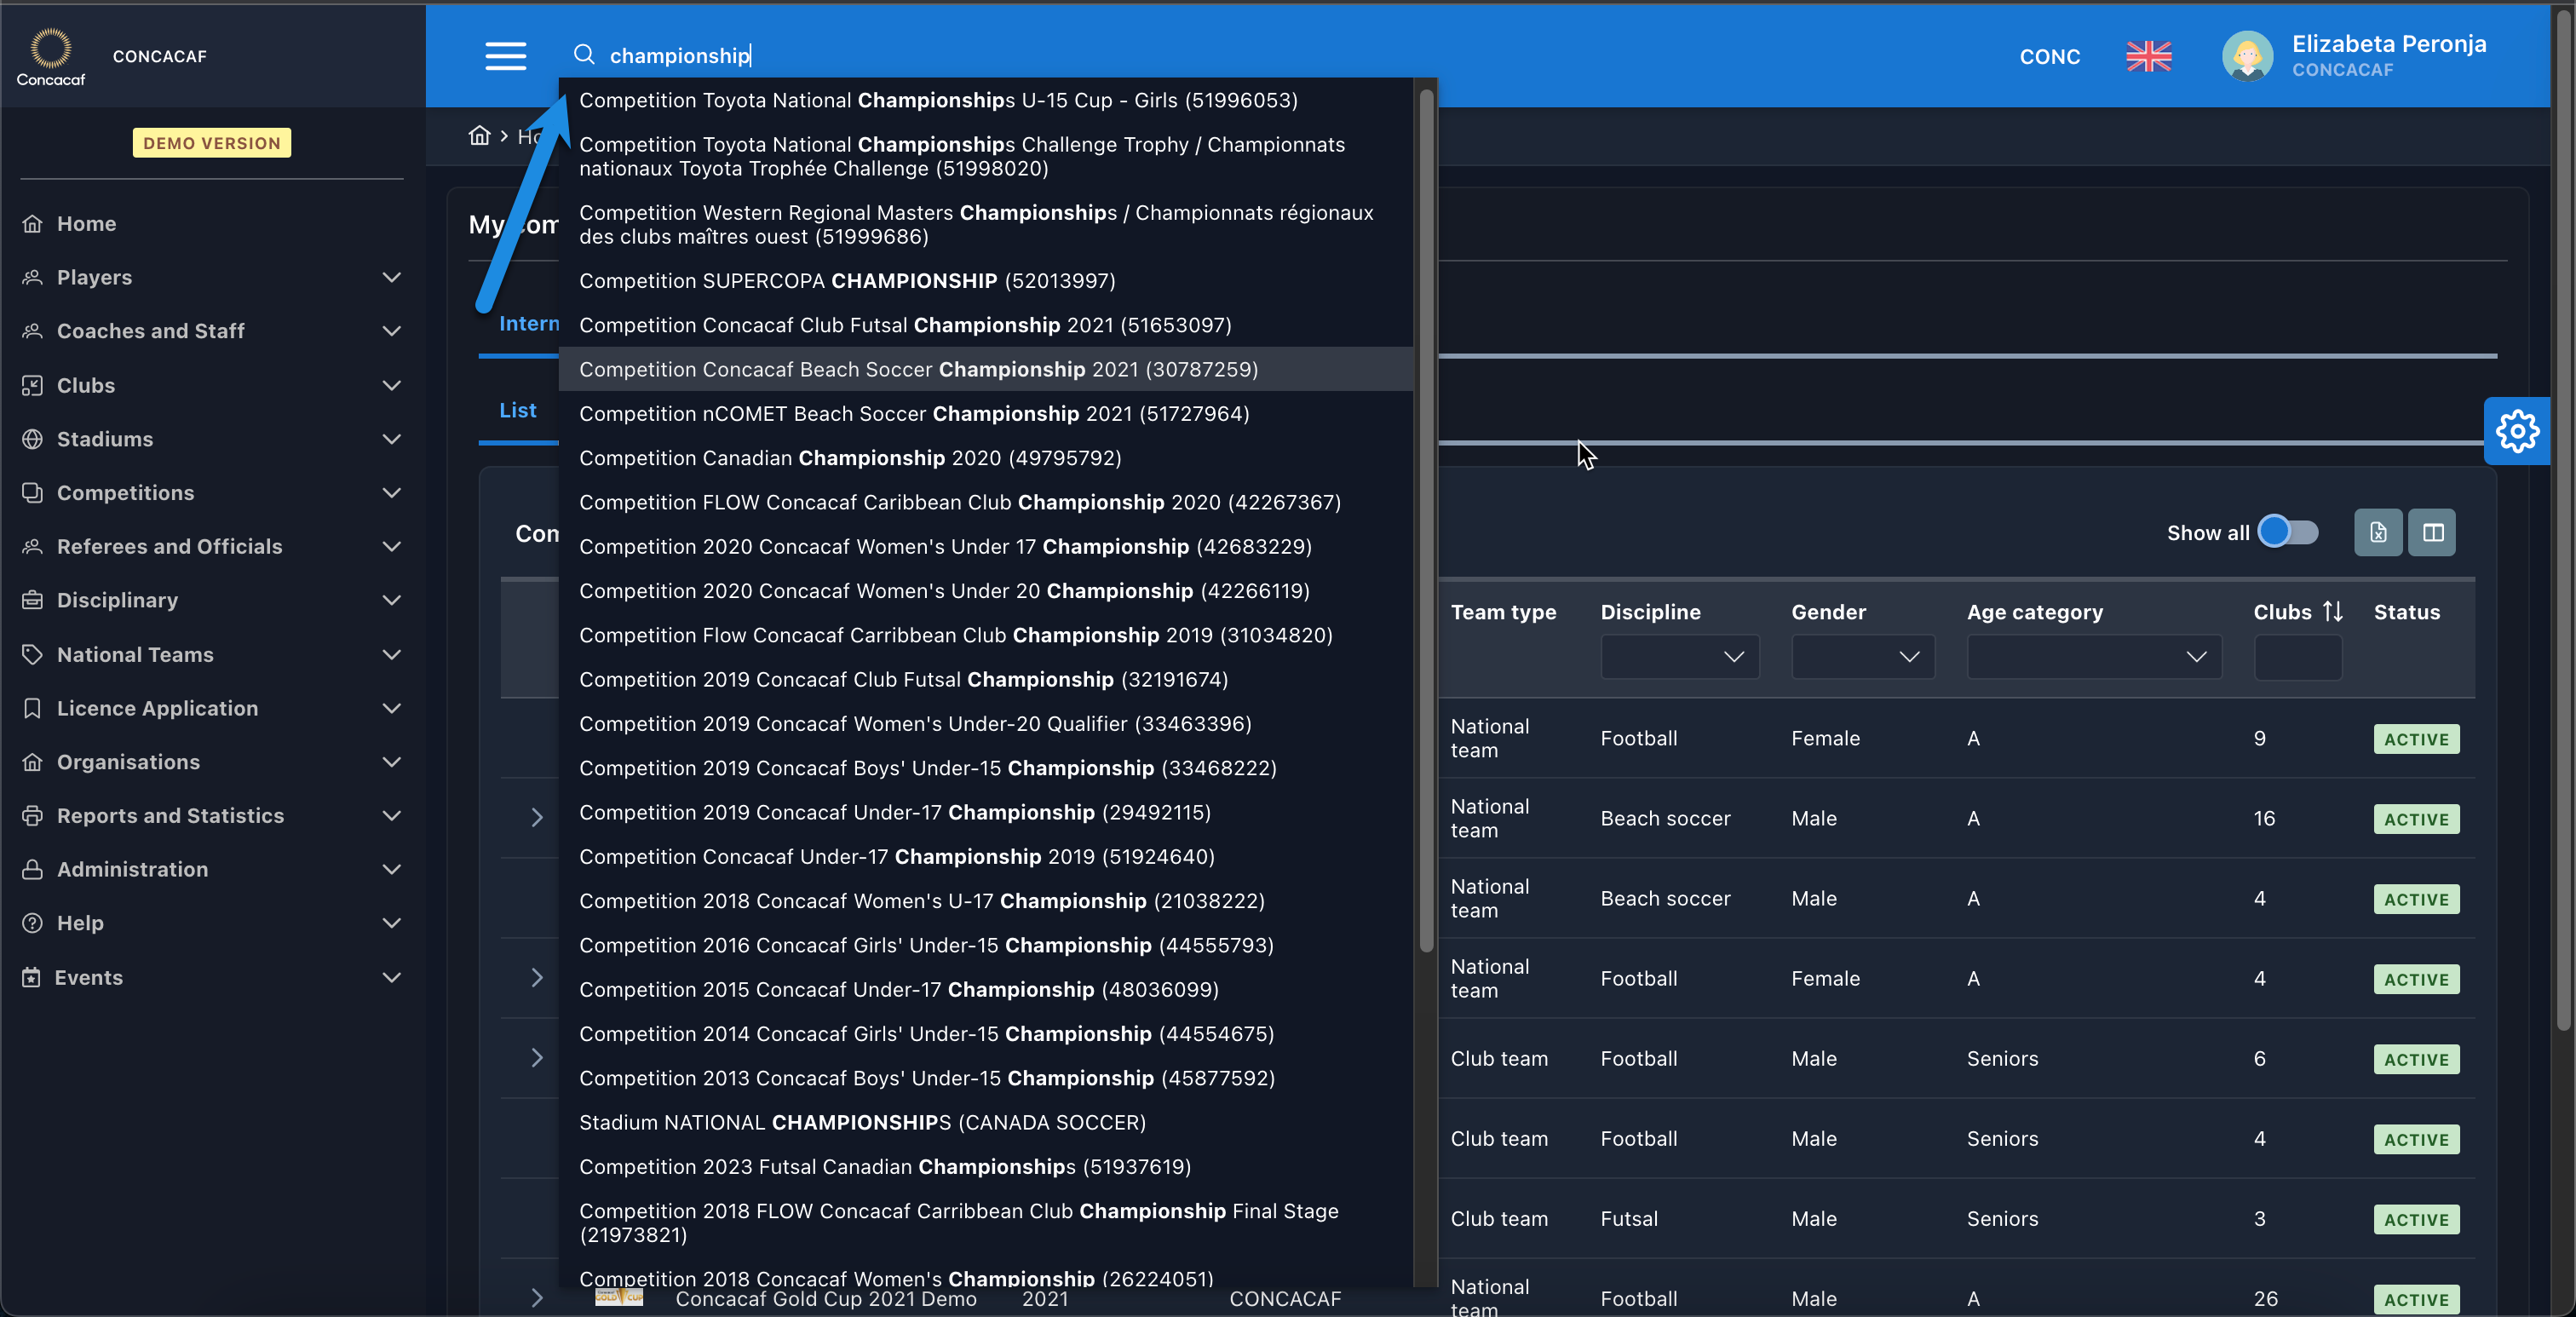Open the Discipline filter dropdown

[1679, 657]
